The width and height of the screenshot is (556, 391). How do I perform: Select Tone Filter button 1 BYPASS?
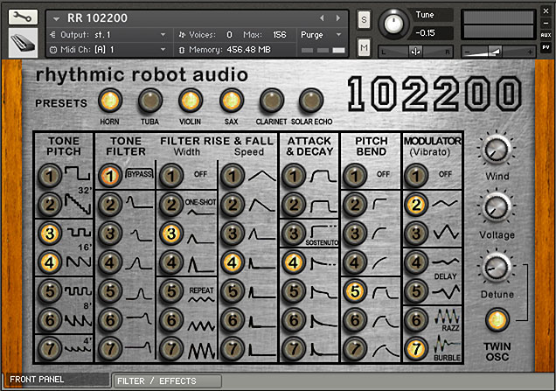(110, 176)
